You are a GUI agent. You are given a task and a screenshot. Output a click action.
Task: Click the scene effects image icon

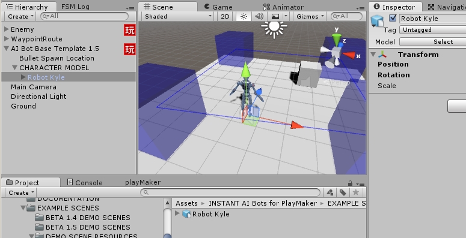(x=275, y=17)
